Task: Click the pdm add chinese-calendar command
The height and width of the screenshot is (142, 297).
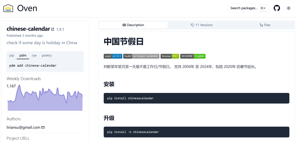Action: (33, 66)
